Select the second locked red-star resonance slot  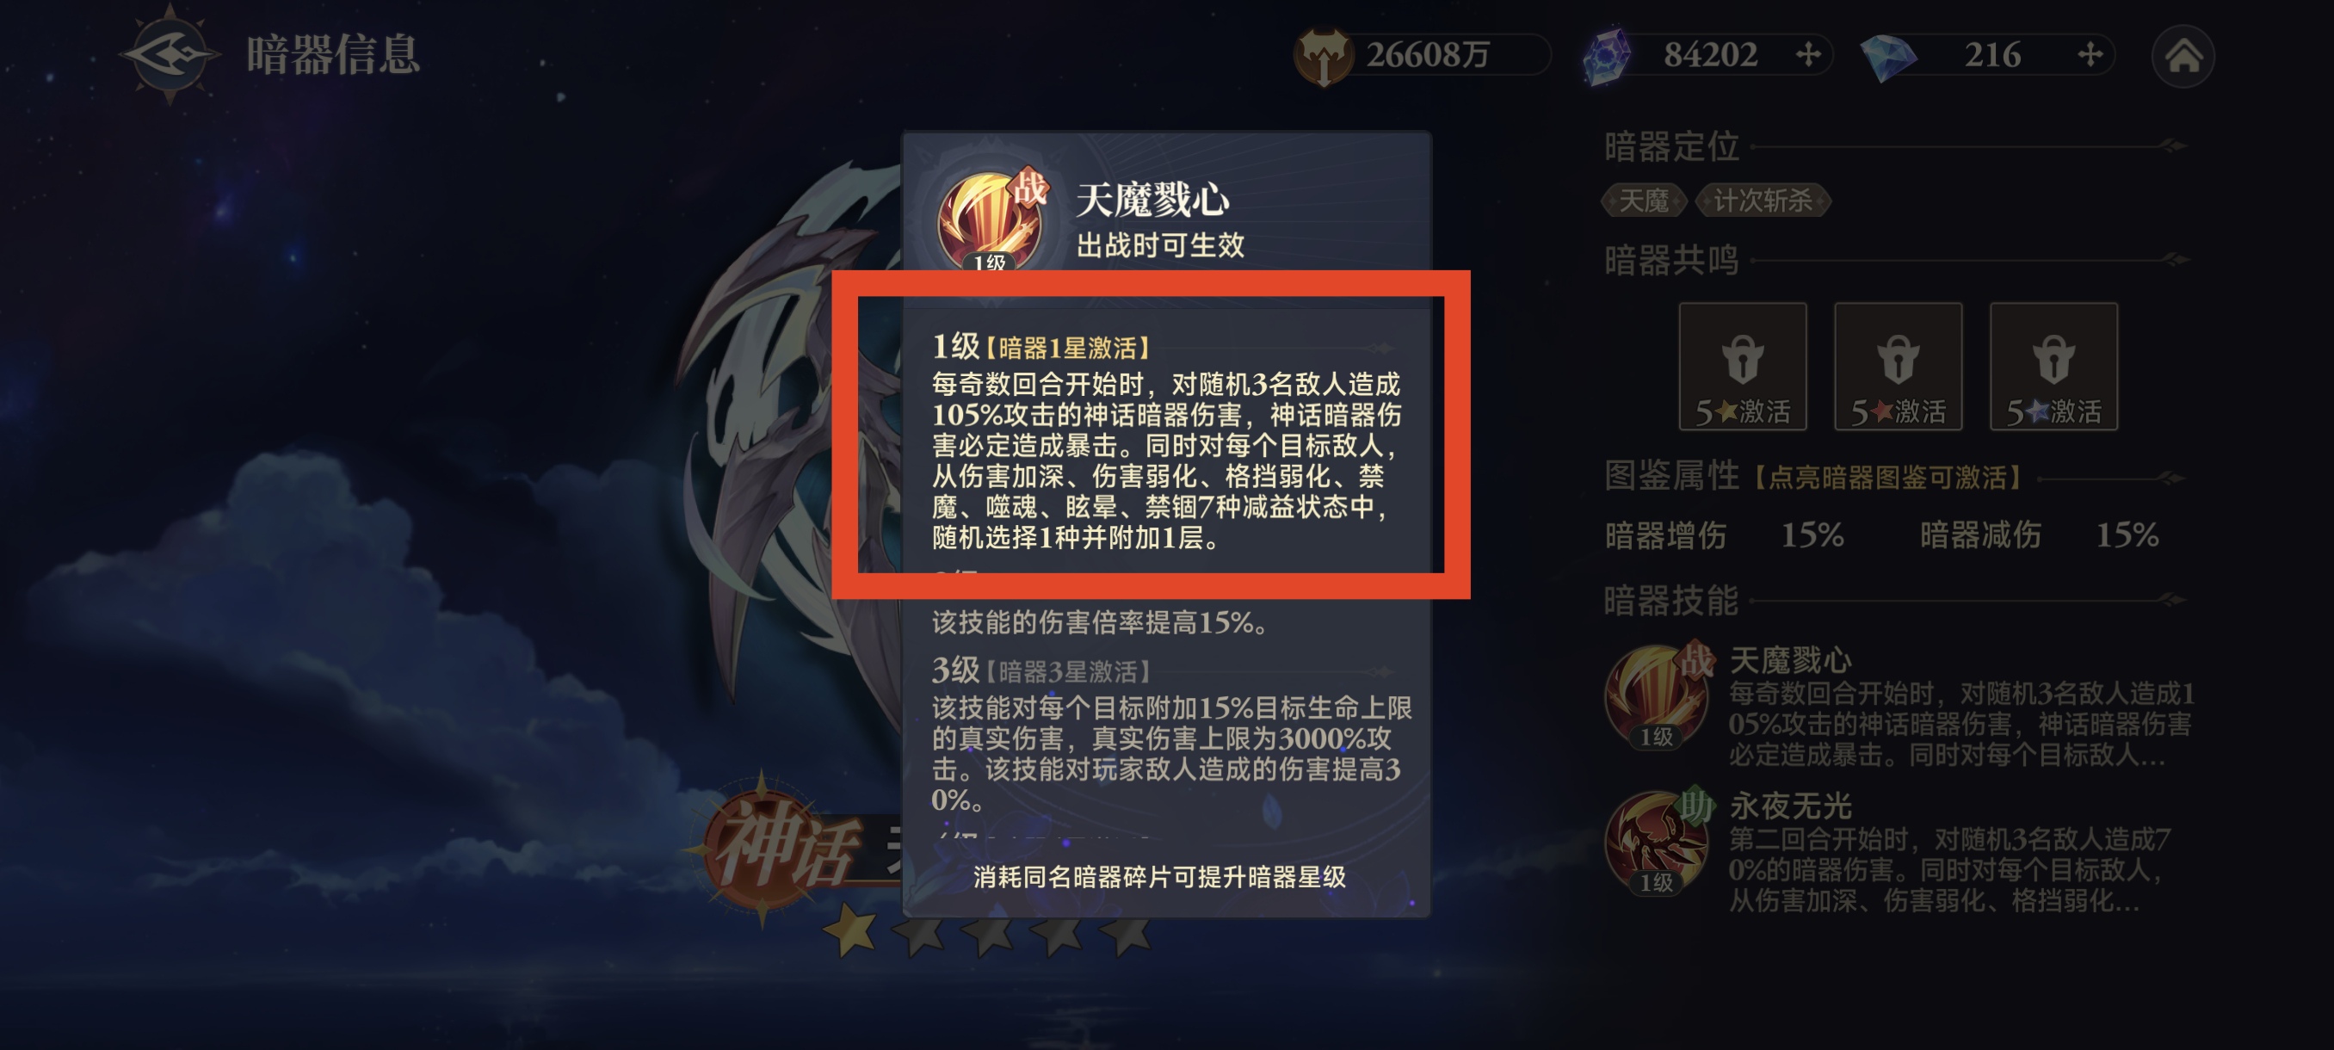(x=1898, y=366)
